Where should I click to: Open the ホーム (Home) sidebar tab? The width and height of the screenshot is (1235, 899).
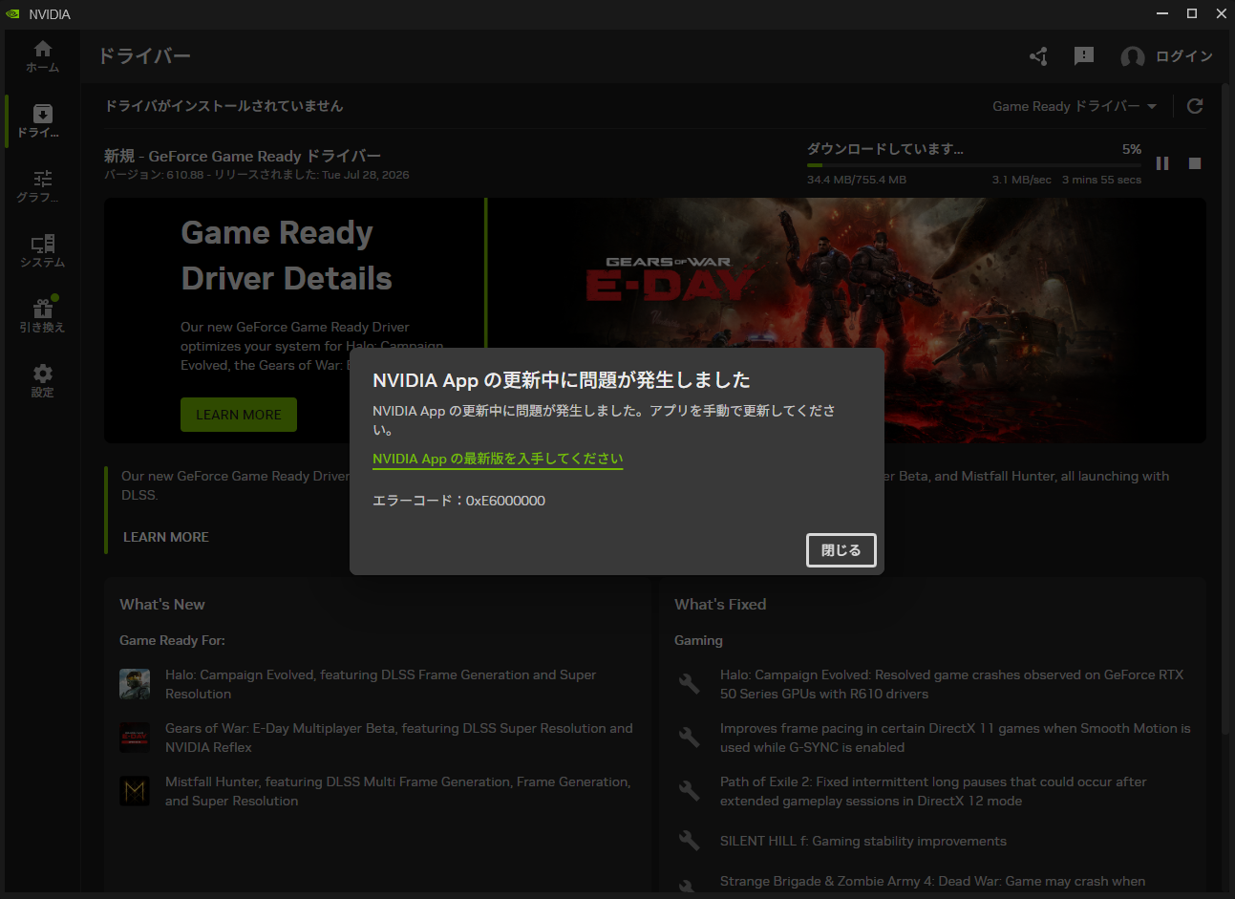42,56
